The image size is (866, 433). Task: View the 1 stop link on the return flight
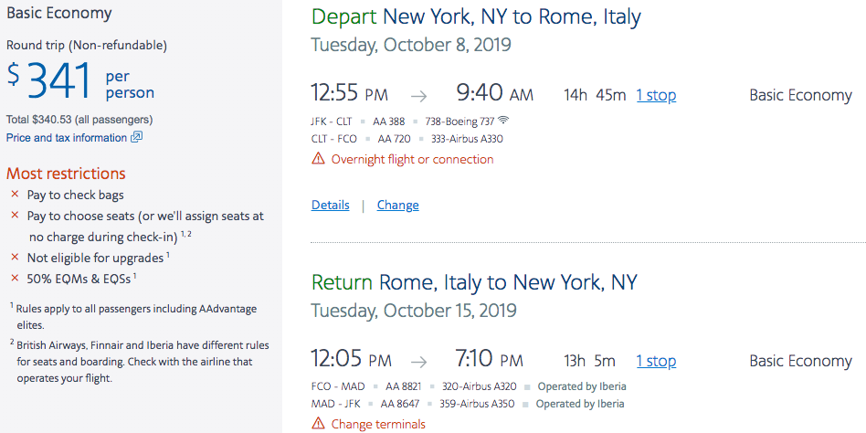point(656,361)
